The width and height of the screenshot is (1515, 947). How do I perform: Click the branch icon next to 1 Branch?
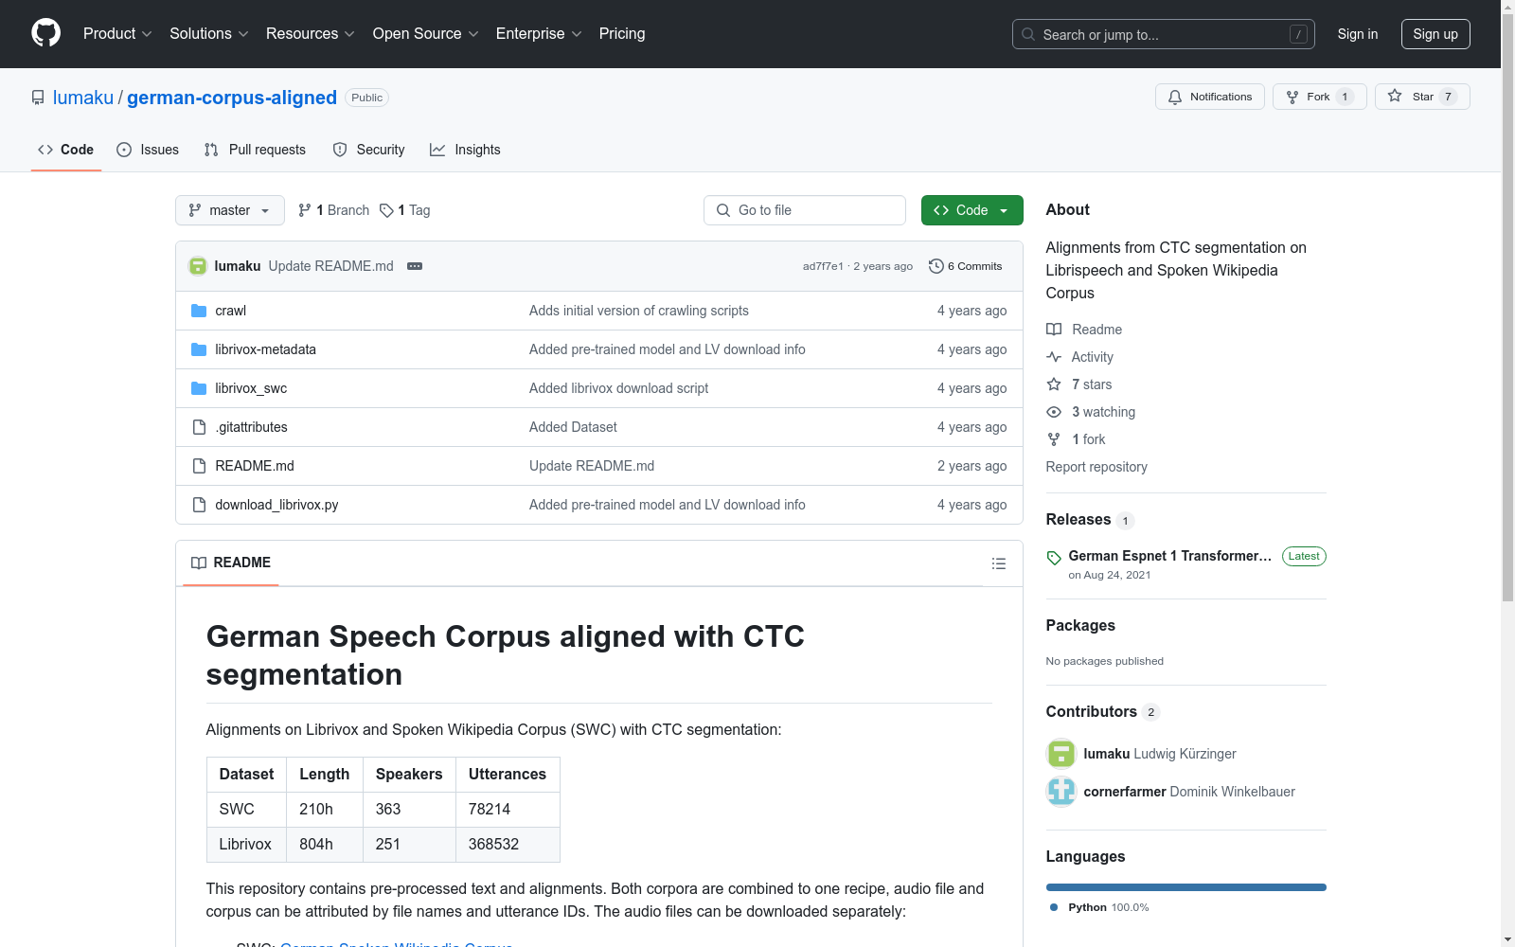305,210
